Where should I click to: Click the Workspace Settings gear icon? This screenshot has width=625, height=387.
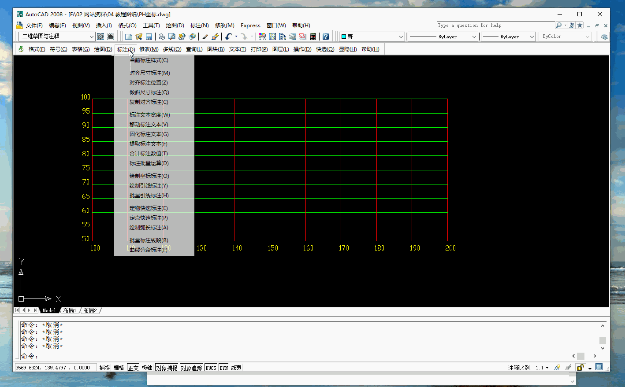pos(100,37)
